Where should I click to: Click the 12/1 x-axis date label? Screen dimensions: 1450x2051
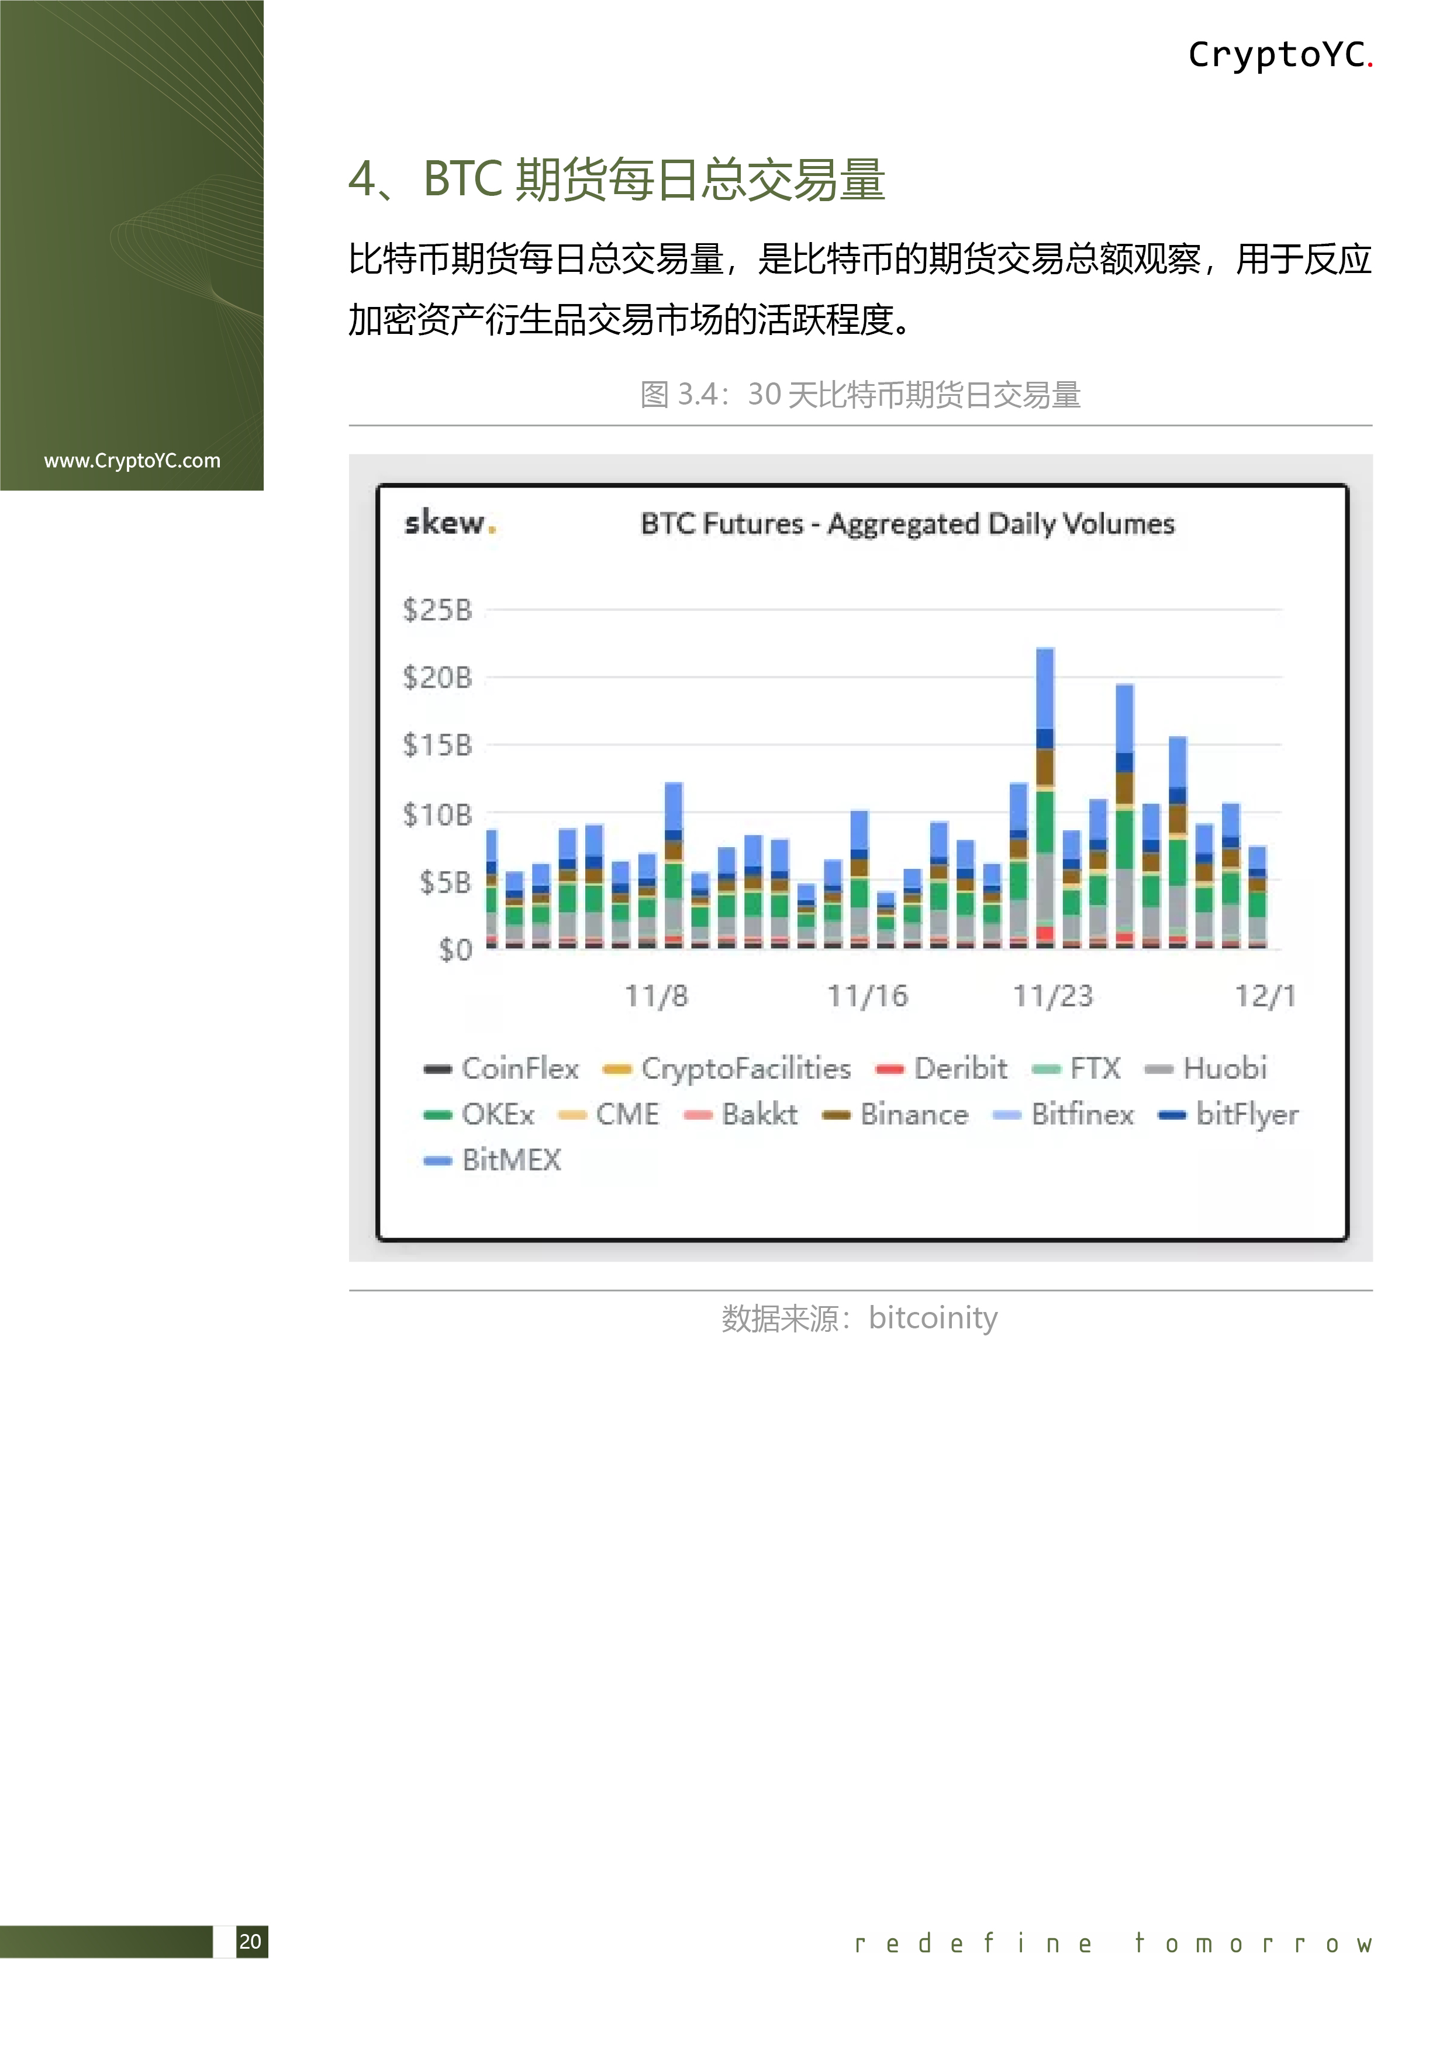pyautogui.click(x=1265, y=996)
